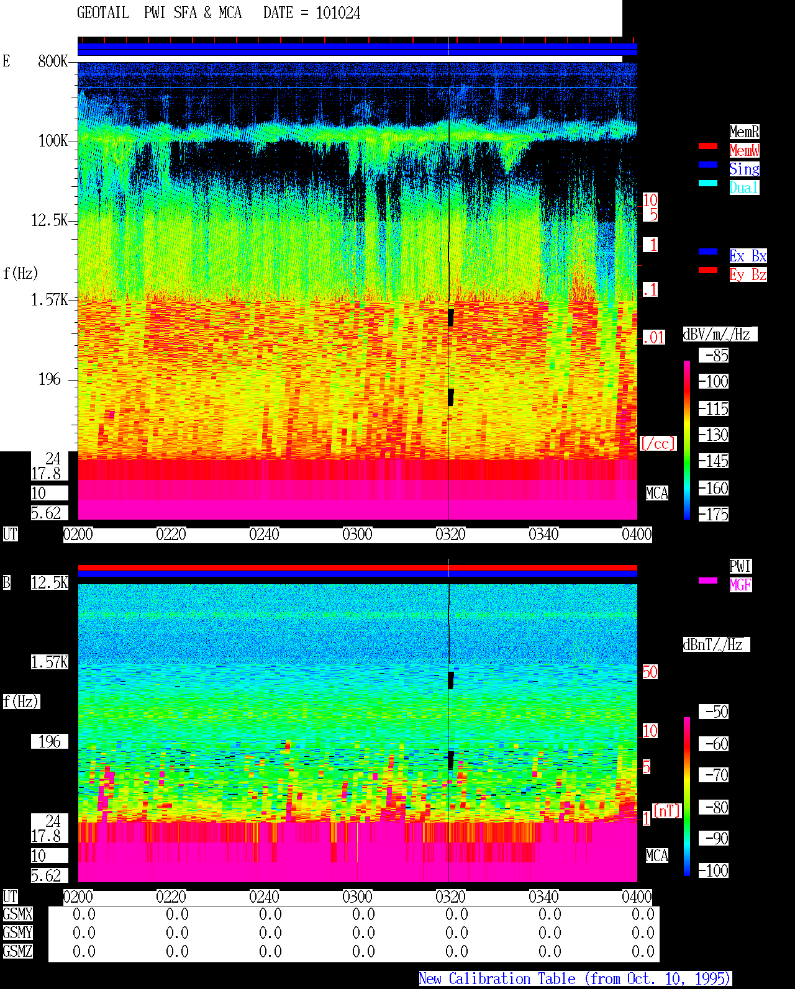The image size is (795, 989).
Task: Click the blue Sing legend swatch
Action: 708,165
